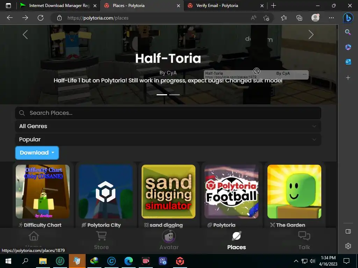Screen dimensions: 358x268
Task: Close the Internet Download Manager tab
Action: tap(95, 6)
